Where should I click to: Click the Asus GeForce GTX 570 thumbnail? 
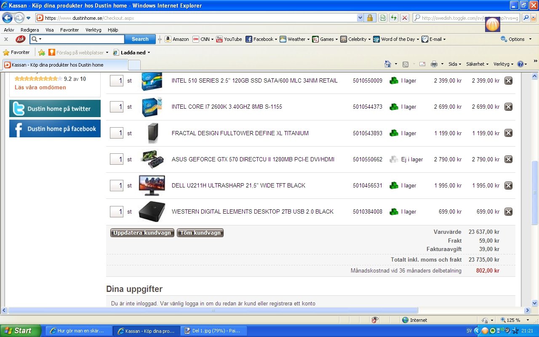pyautogui.click(x=152, y=159)
